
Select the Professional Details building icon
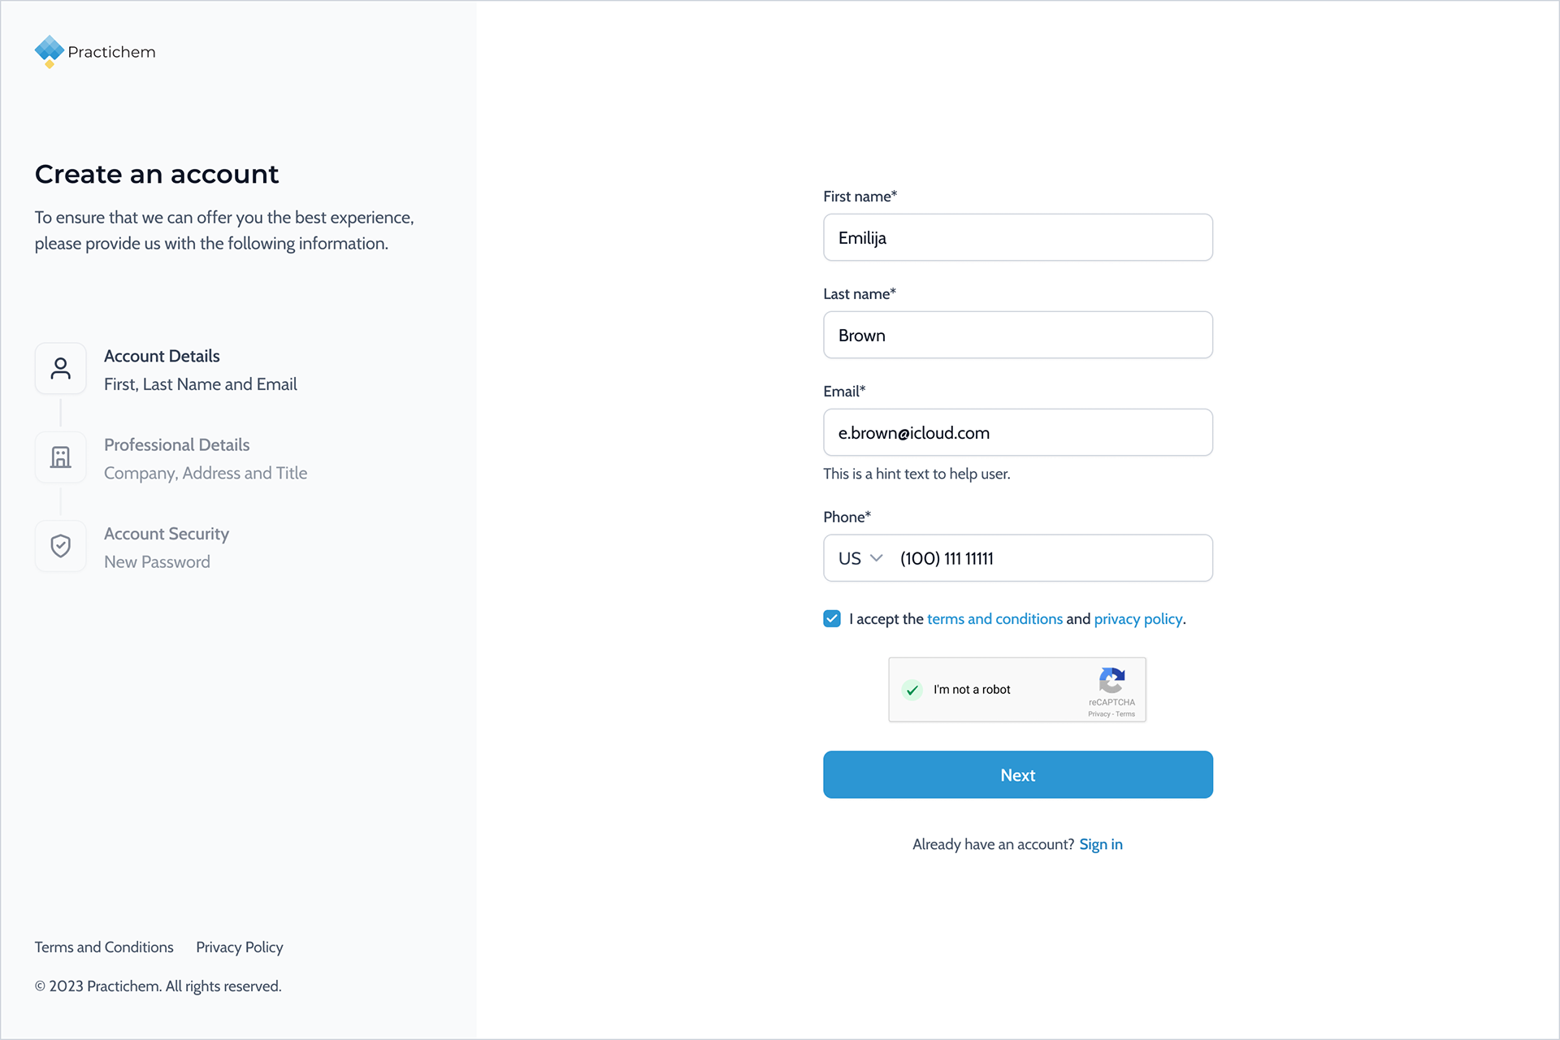pyautogui.click(x=61, y=457)
